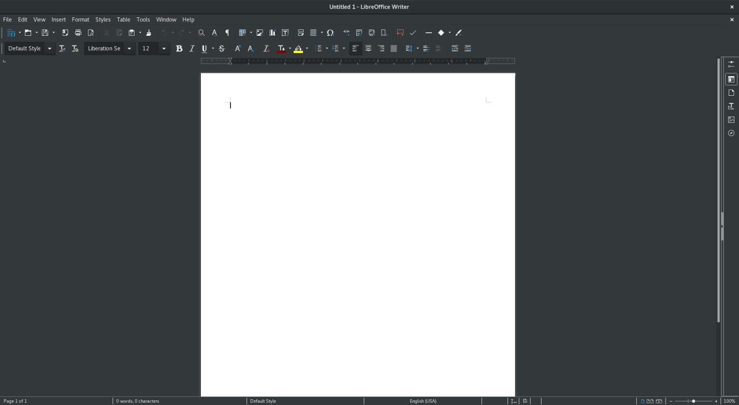The height and width of the screenshot is (405, 739).
Task: Click the Open file folder icon
Action: [x=28, y=33]
